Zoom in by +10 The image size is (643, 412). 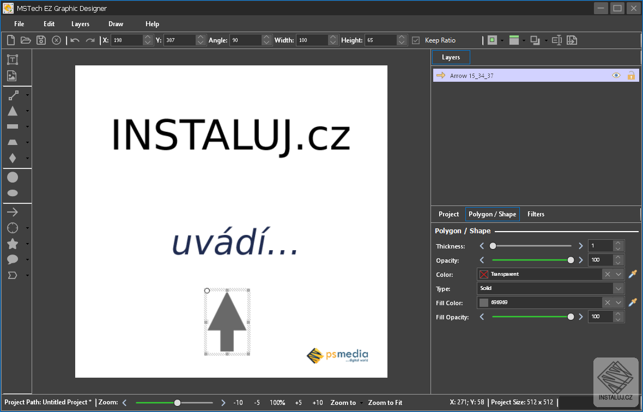[317, 403]
